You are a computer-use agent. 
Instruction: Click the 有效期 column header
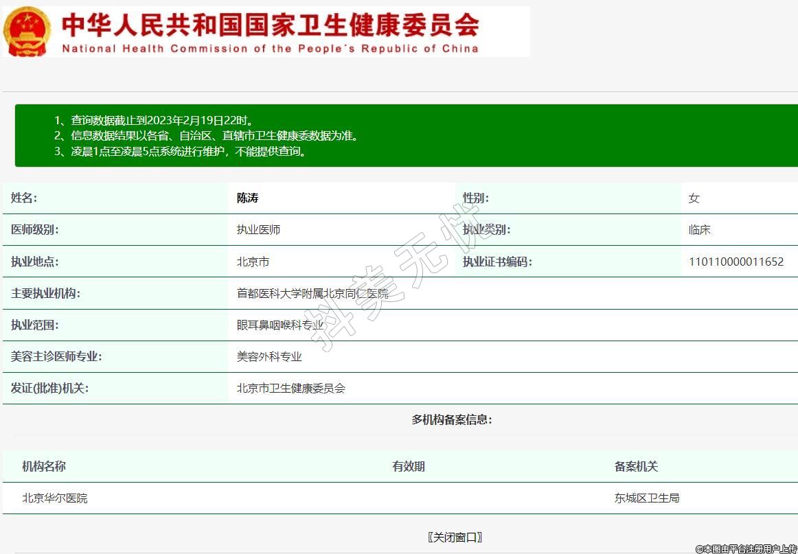[x=409, y=466]
